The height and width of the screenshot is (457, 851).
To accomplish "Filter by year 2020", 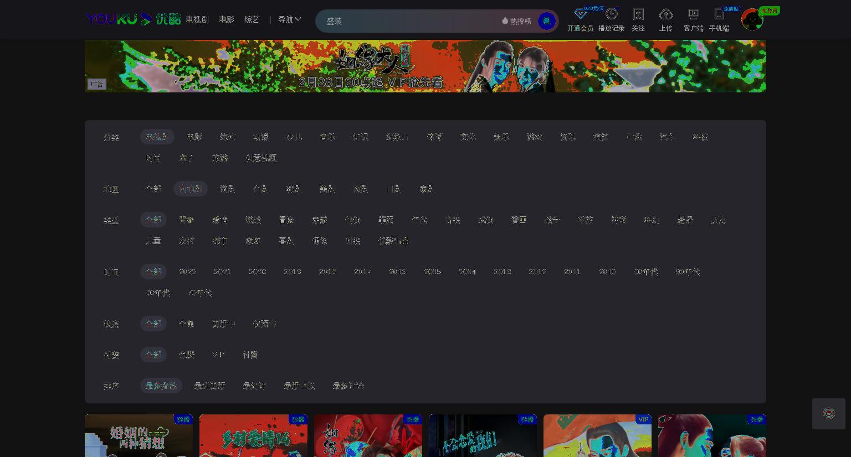I will [x=257, y=272].
